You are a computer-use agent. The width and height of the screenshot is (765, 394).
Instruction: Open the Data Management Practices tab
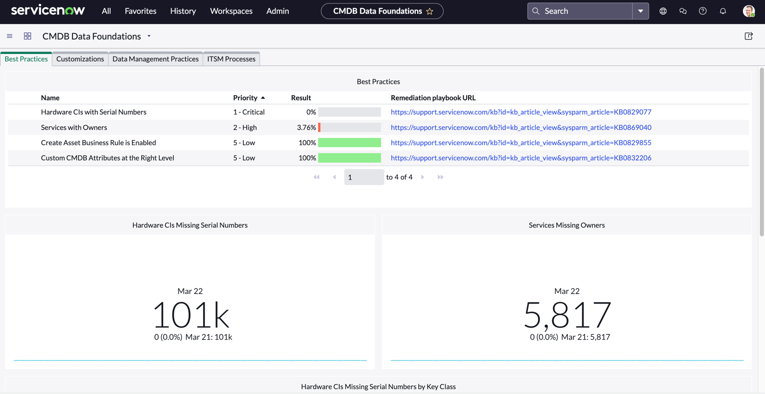tap(155, 59)
